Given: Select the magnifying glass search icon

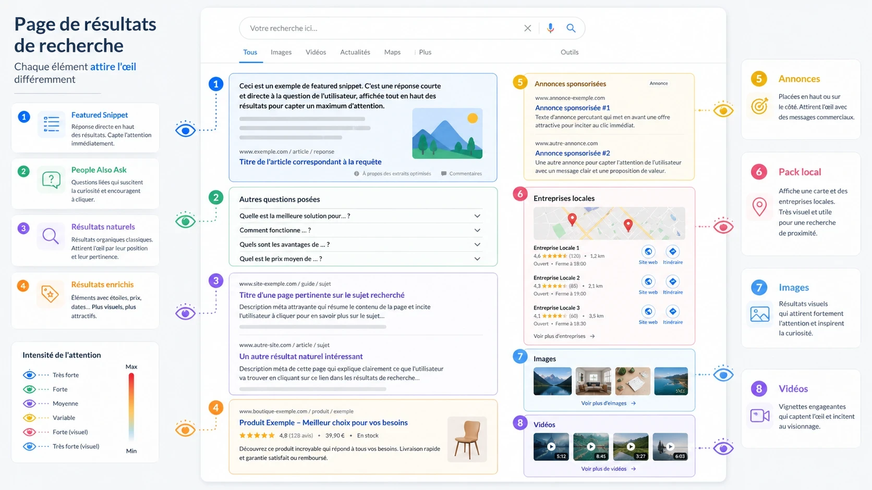Looking at the screenshot, I should click(x=571, y=28).
